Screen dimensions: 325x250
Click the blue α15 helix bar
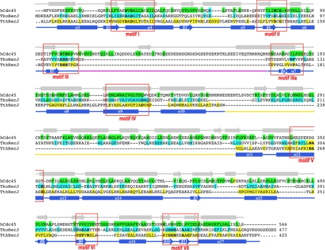tap(260, 198)
